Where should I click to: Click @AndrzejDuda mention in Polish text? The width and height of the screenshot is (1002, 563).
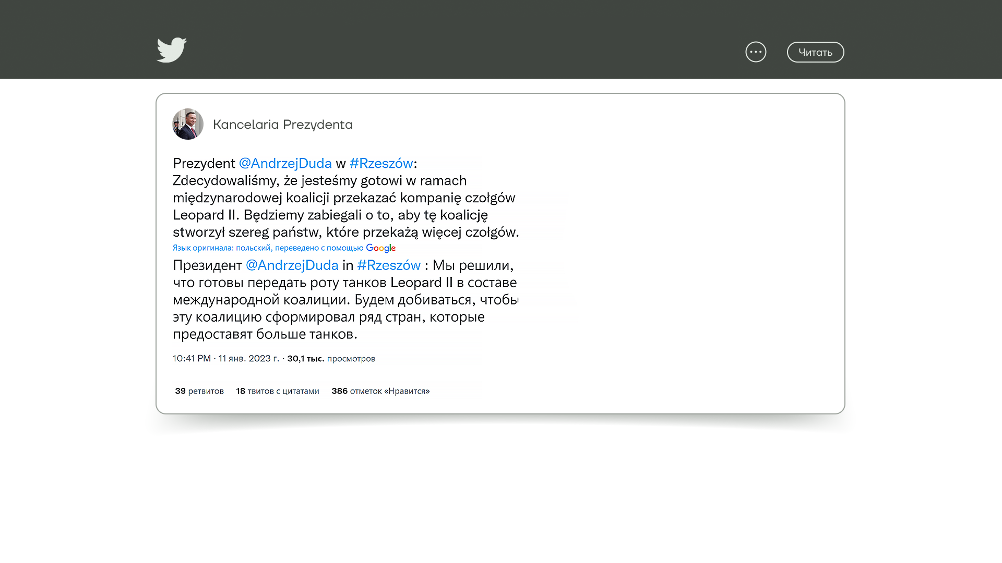click(285, 163)
